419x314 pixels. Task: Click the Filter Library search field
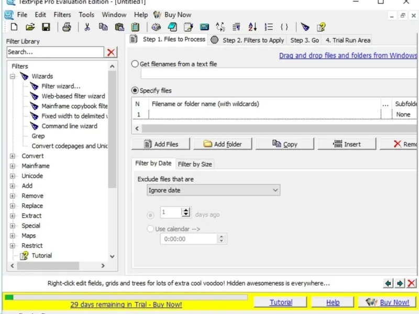tap(56, 52)
